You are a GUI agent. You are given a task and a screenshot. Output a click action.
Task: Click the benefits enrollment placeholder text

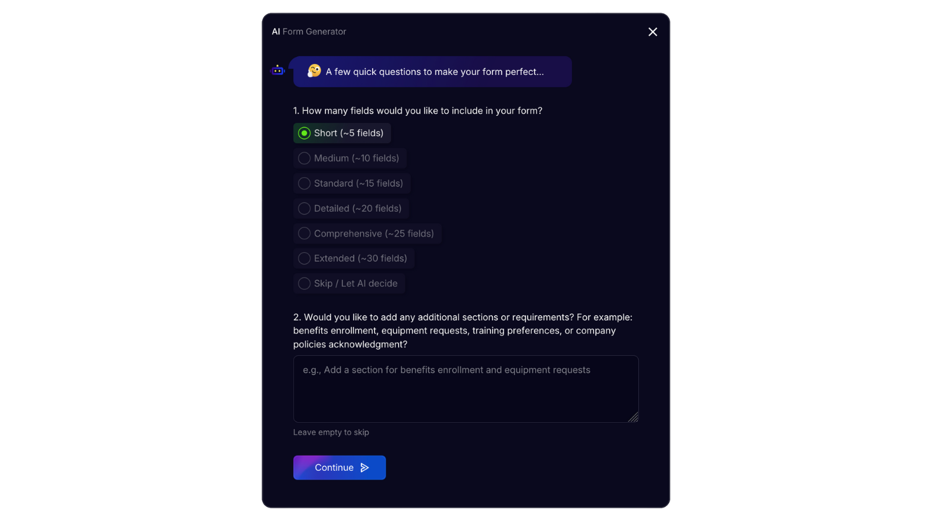click(446, 370)
